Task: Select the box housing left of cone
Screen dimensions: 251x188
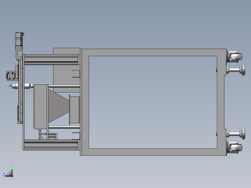Action: pyautogui.click(x=41, y=107)
